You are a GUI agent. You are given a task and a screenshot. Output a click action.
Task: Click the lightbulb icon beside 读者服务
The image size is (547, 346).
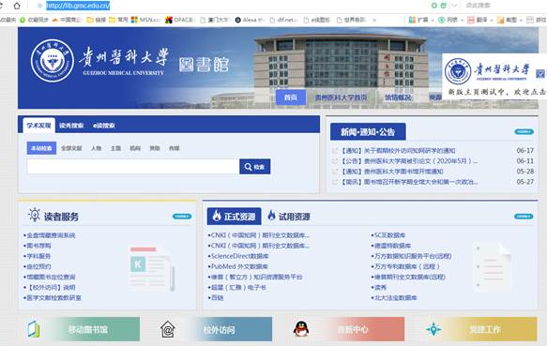(x=34, y=215)
